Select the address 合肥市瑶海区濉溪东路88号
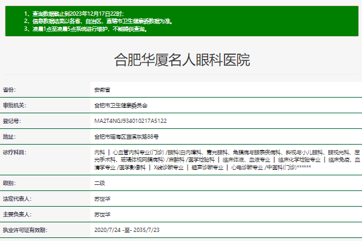Image resolution: width=362 pixels, height=241 pixels. pos(127,137)
